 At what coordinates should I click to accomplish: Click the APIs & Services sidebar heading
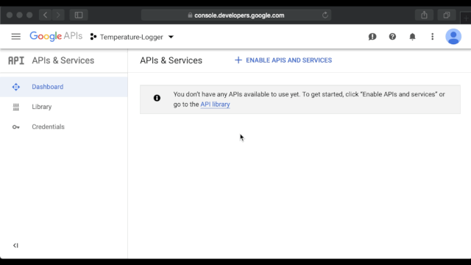click(63, 60)
